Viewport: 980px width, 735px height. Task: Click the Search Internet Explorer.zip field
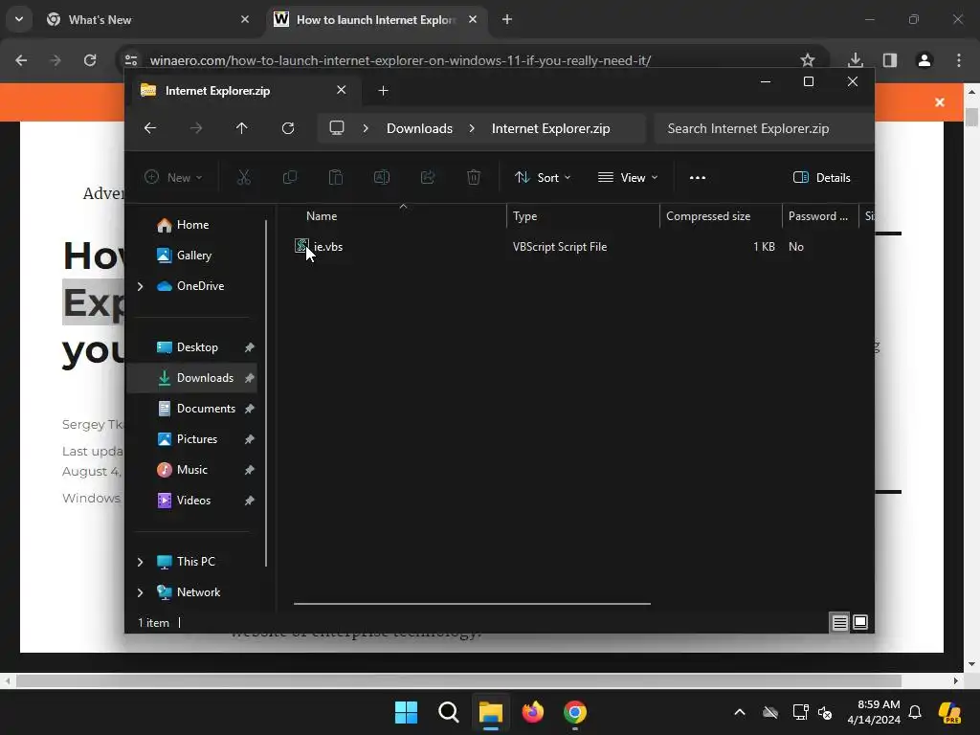tap(764, 128)
